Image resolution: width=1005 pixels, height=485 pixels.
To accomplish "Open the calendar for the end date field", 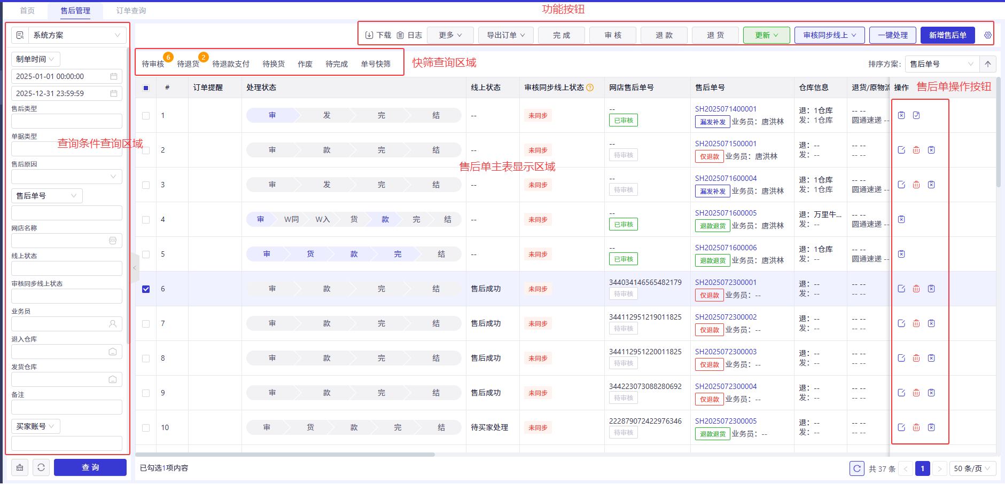I will tap(114, 93).
